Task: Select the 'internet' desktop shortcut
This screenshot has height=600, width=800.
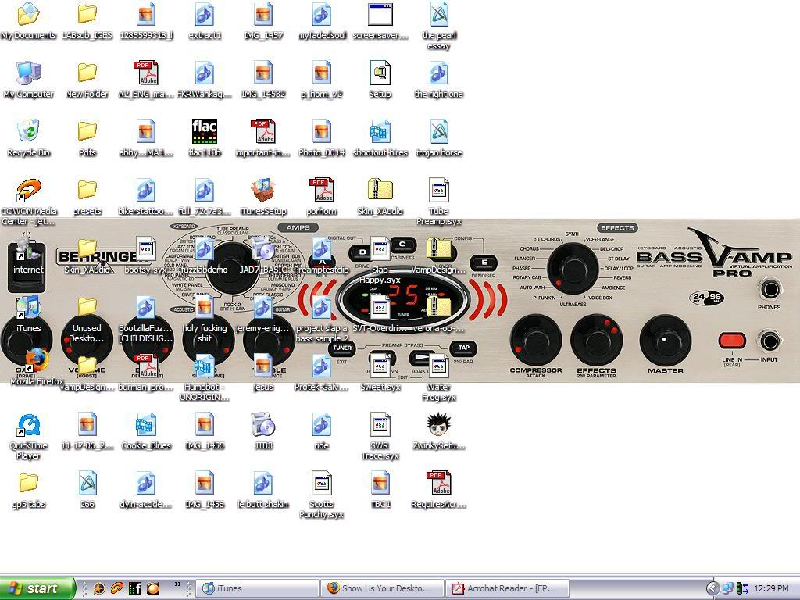Action: [x=29, y=249]
